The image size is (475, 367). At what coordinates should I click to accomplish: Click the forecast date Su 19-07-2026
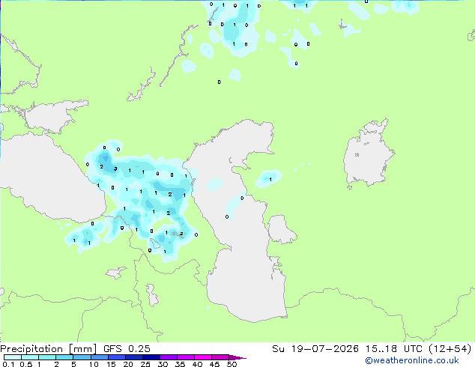[x=315, y=349]
